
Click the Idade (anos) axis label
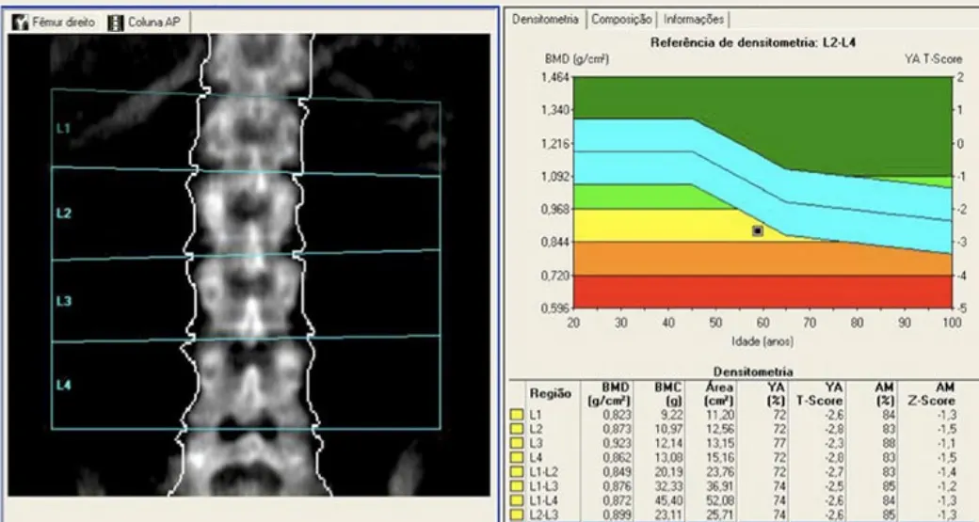(x=762, y=341)
